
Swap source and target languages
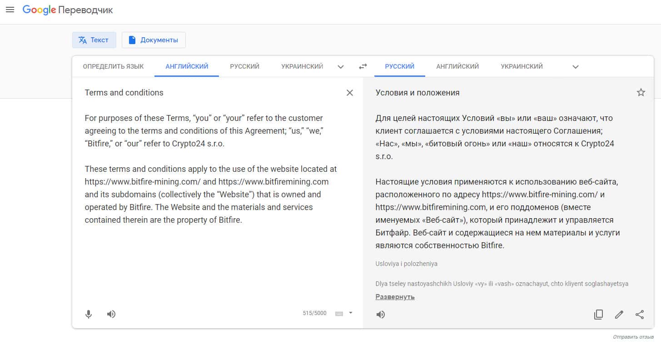(x=363, y=66)
